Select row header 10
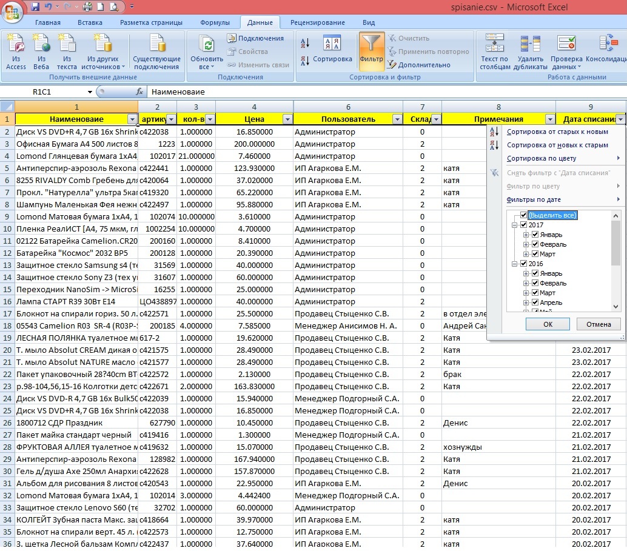Viewport: 627px width, 551px height. (7, 229)
